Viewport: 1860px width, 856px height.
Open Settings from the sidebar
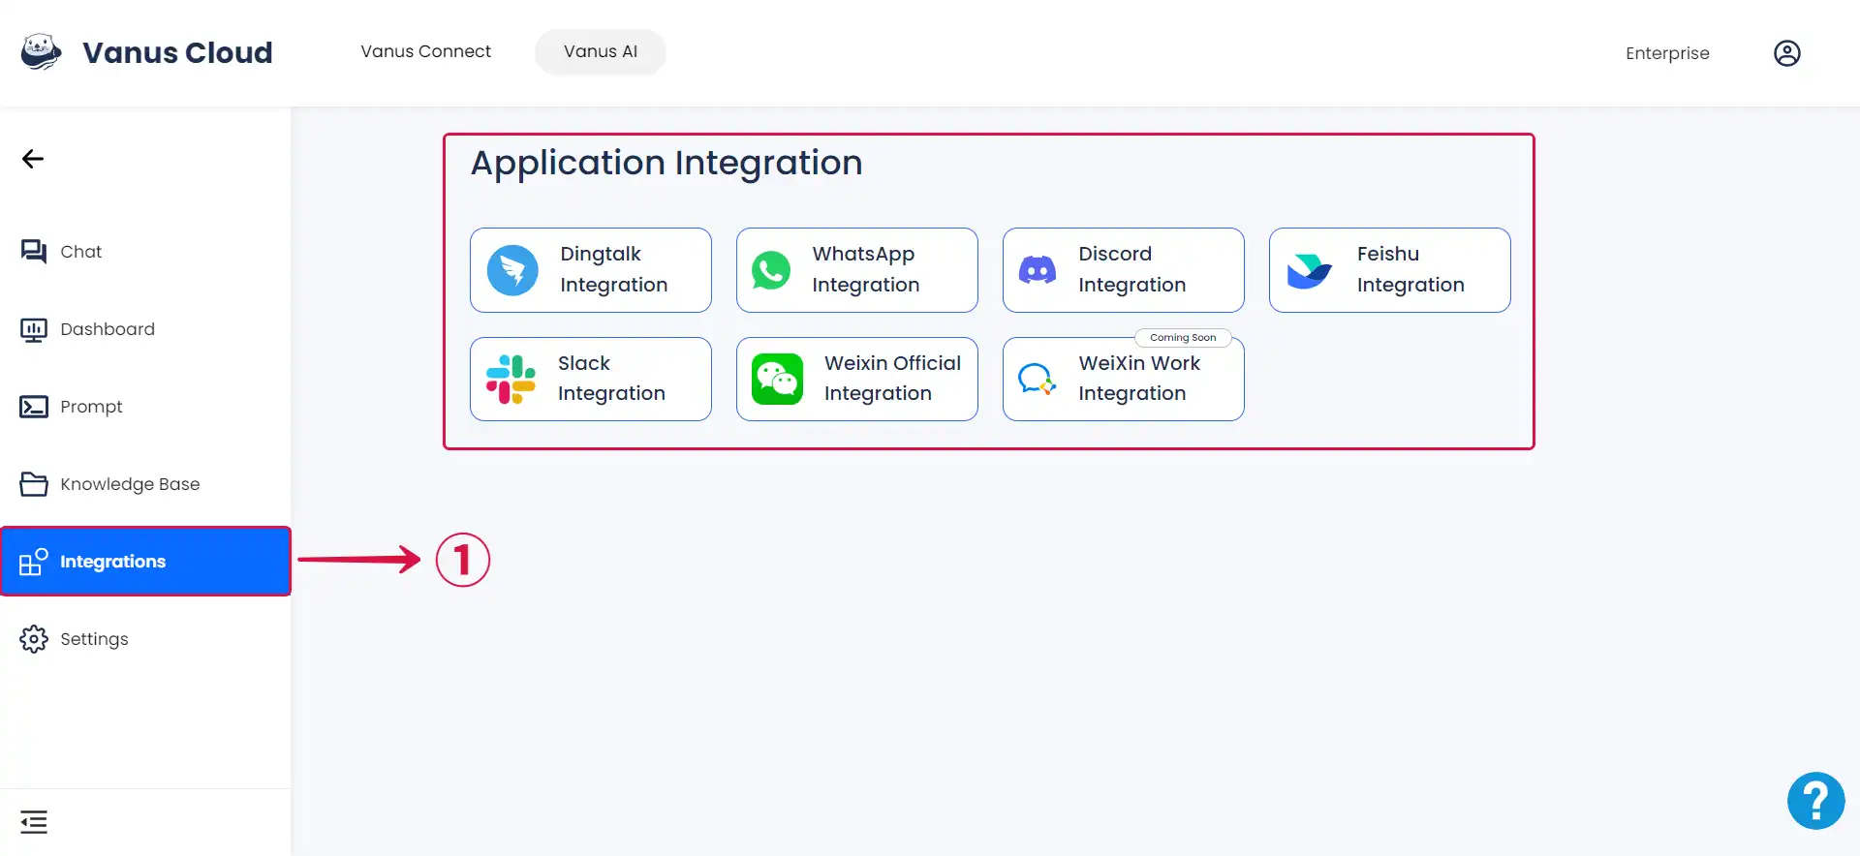point(145,639)
